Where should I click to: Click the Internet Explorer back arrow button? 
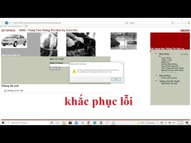tap(2, 23)
